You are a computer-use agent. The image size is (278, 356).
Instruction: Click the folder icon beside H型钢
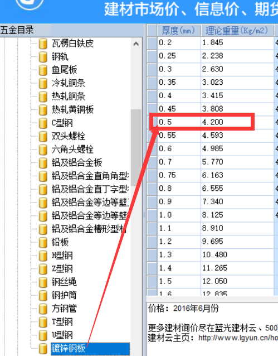[x=43, y=256]
